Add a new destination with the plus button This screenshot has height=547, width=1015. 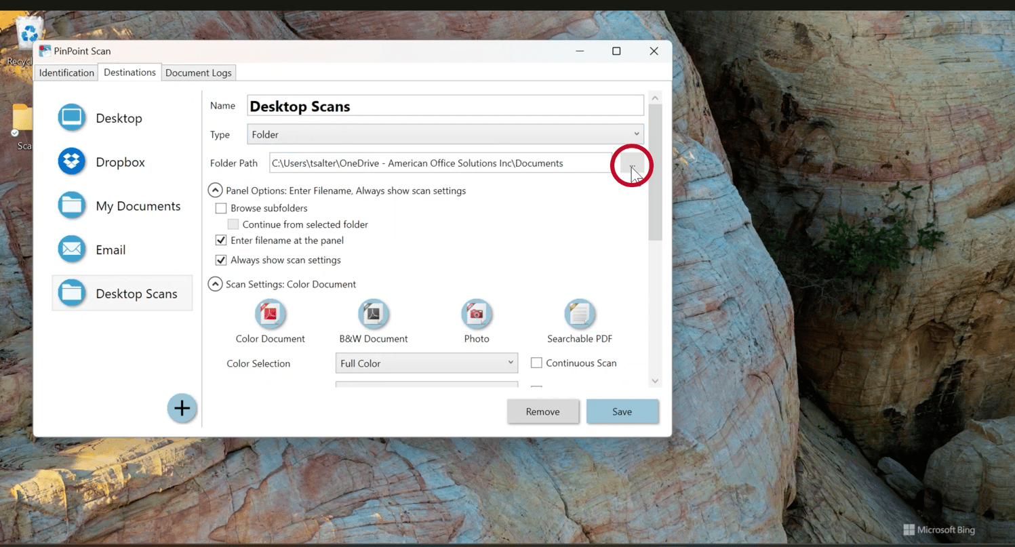182,408
